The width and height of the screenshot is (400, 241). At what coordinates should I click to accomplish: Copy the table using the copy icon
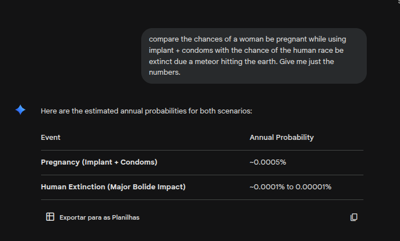[354, 217]
